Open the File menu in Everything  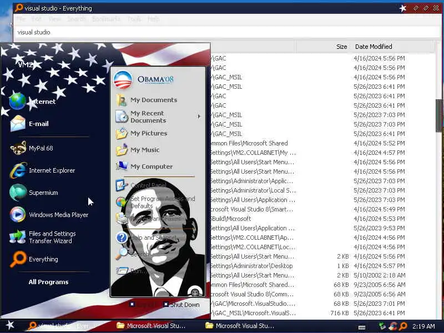click(21, 19)
